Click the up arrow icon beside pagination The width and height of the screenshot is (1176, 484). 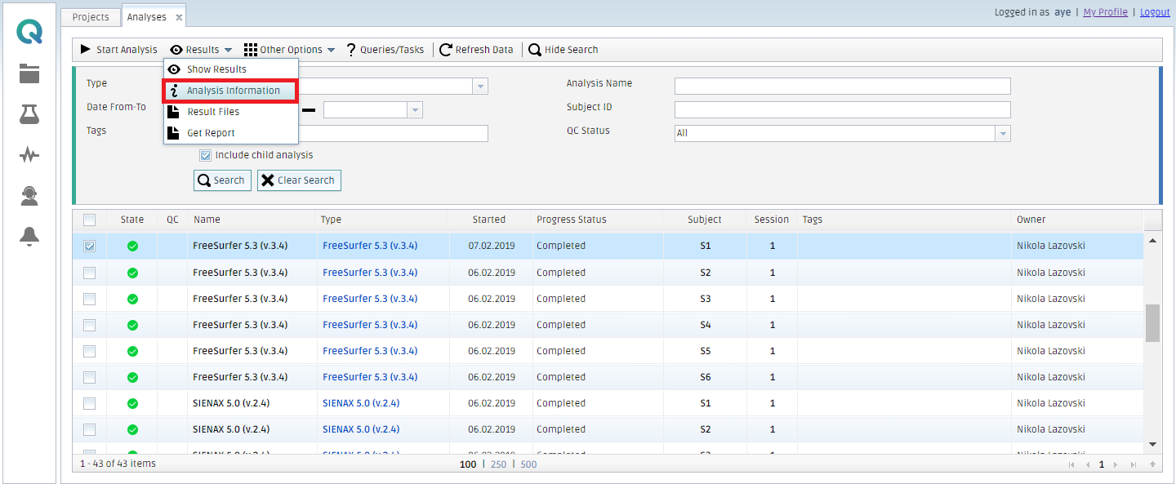[x=1151, y=464]
